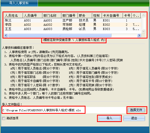Click the cell AA003
150x133 pixels.
click(48, 29)
